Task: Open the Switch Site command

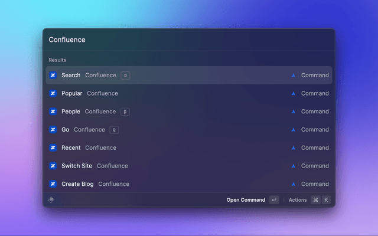Action: (177, 166)
